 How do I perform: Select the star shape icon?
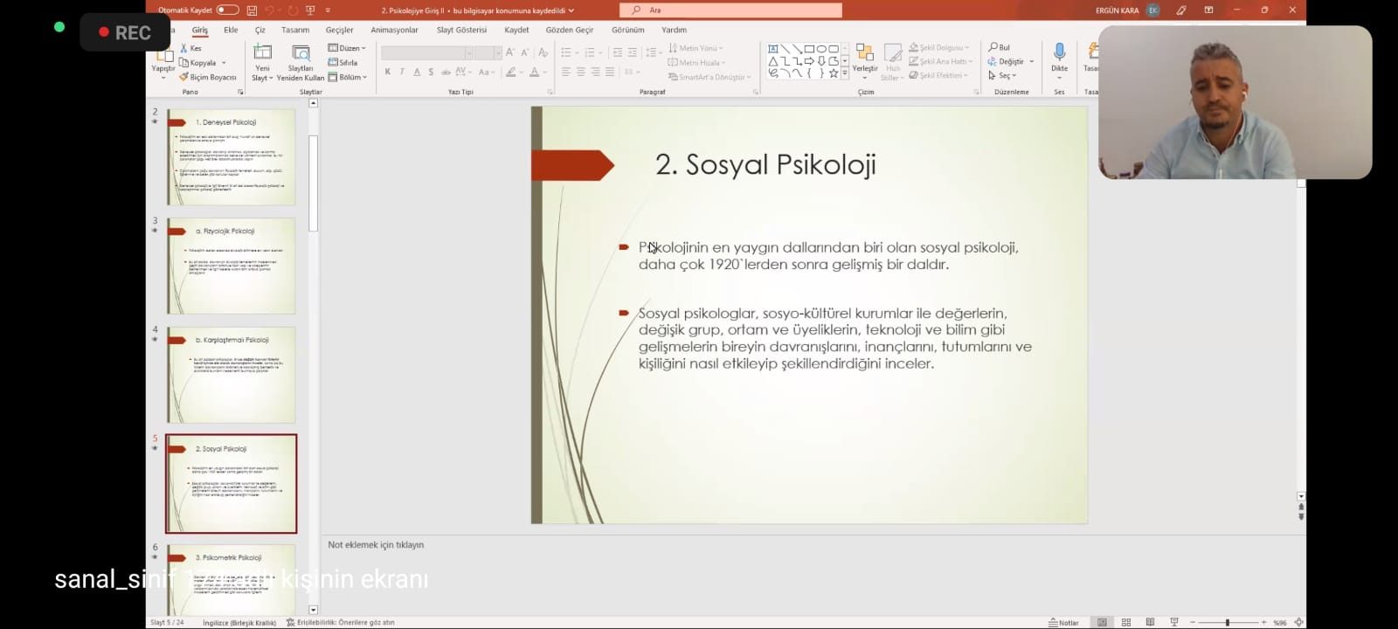point(833,73)
